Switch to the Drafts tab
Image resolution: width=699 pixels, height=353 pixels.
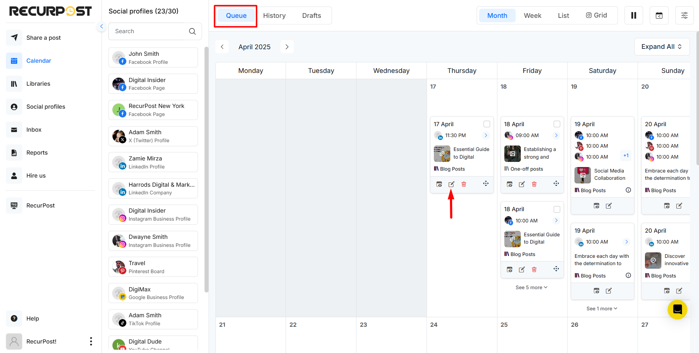(x=312, y=16)
